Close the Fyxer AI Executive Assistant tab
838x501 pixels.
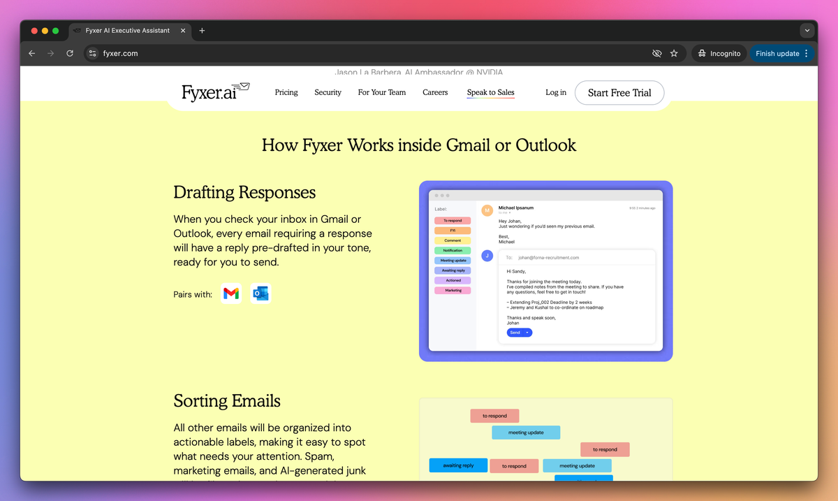(183, 31)
